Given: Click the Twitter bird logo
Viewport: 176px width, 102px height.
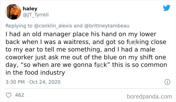Looking at the screenshot, I should [x=166, y=8].
